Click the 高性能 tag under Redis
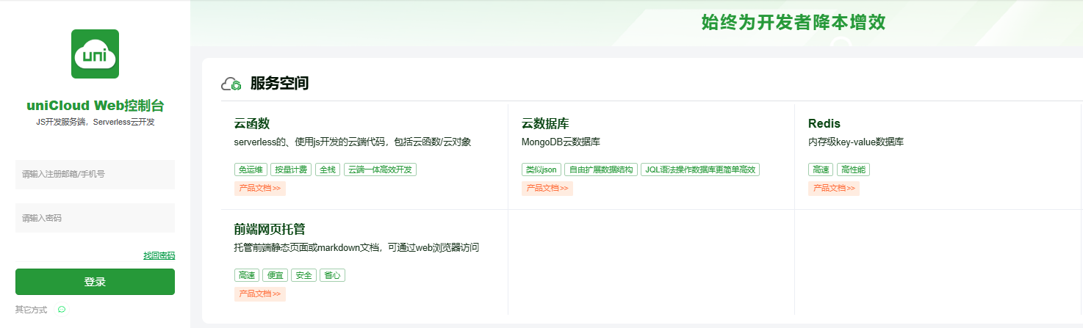 click(x=853, y=170)
